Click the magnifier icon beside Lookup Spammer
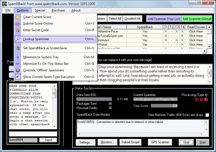216x152 pixels. (18, 39)
